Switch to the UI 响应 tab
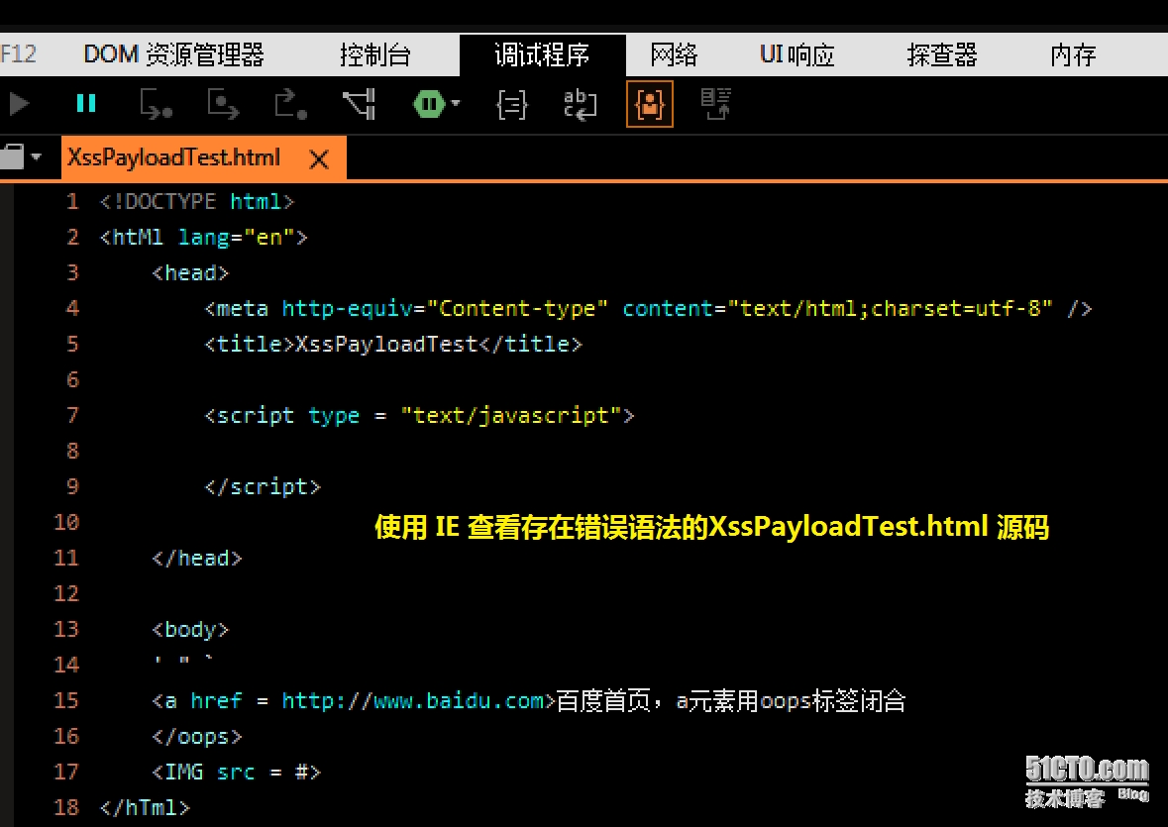The height and width of the screenshot is (827, 1168). pyautogui.click(x=797, y=54)
